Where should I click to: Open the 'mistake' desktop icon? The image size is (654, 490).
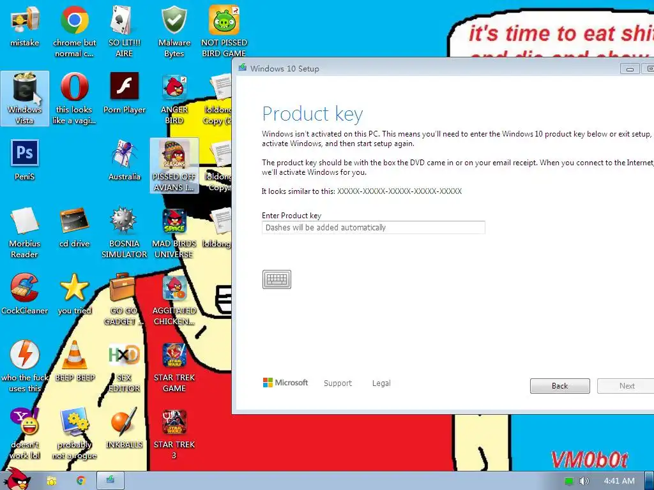[x=25, y=27]
